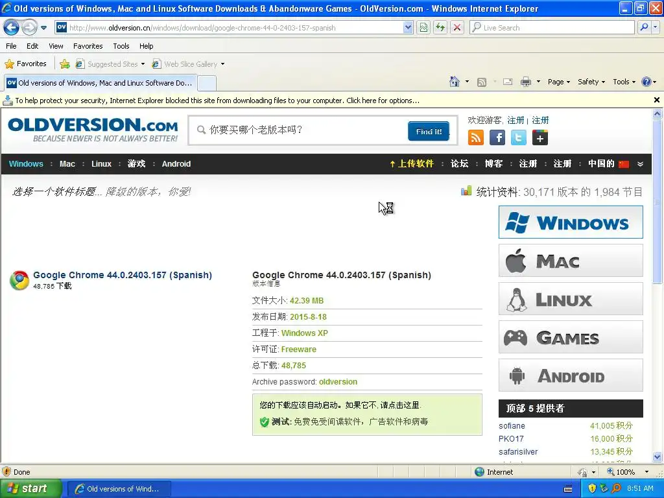Click the Live Search magnifier button
The height and width of the screenshot is (498, 664).
click(644, 27)
